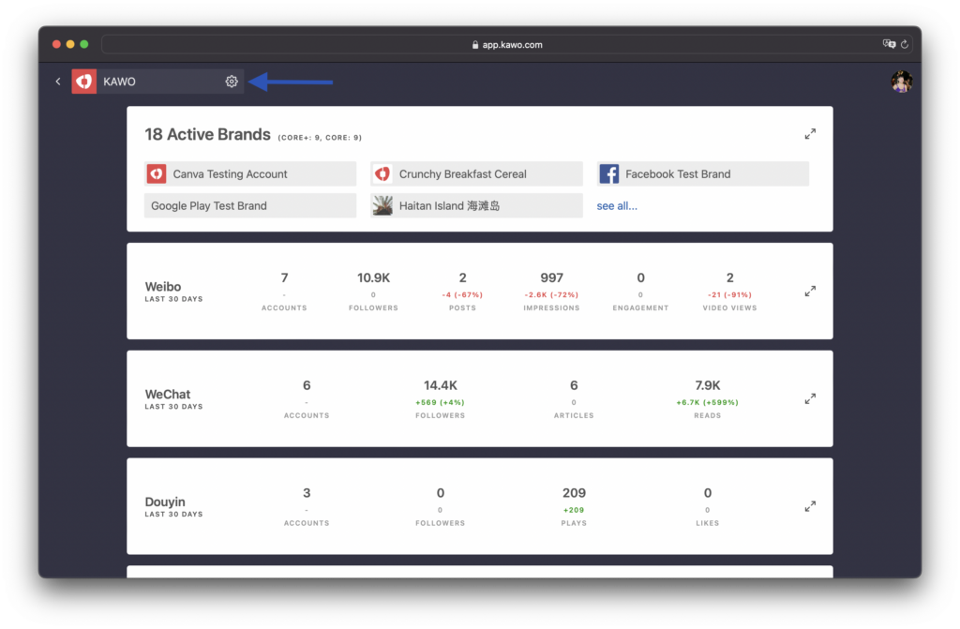
Task: Click the address bar lock icon
Action: 475,45
